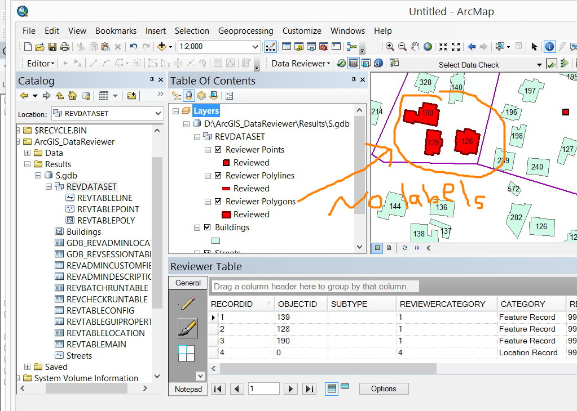
Task: Sort by the RECORDID column header
Action: (242, 304)
